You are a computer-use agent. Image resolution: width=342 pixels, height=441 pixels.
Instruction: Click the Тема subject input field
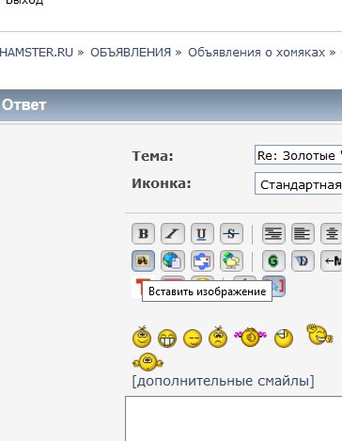click(x=299, y=154)
